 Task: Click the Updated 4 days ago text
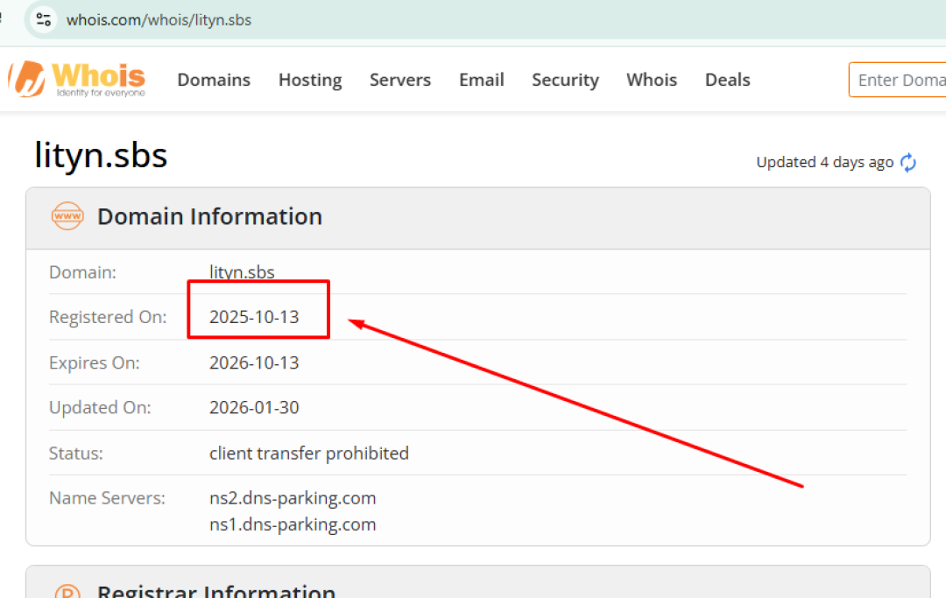coord(824,162)
